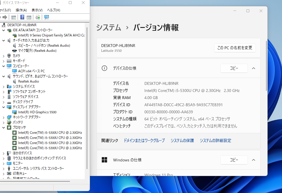Expand the カメラ category
Image resolution: width=282 pixels, height=193 pixels.
pyautogui.click(x=3, y=56)
